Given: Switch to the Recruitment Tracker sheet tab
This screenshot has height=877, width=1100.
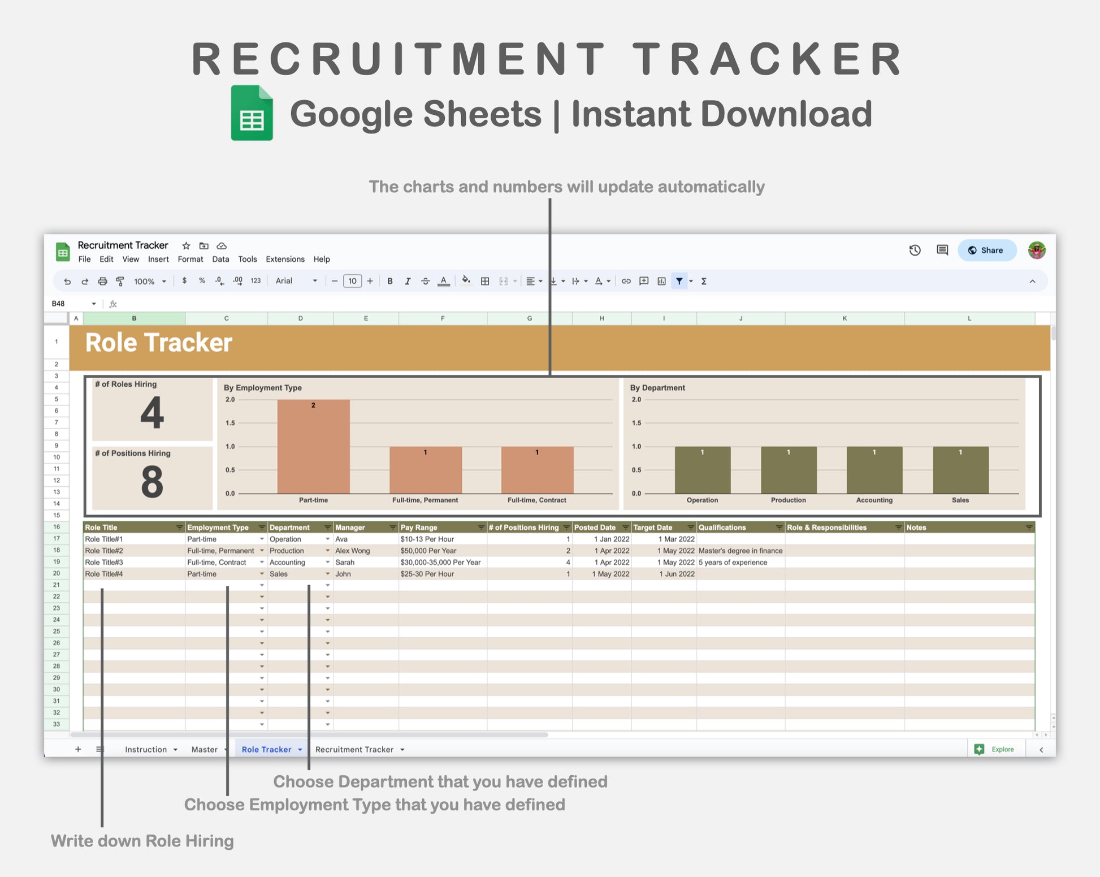Looking at the screenshot, I should click(x=354, y=749).
